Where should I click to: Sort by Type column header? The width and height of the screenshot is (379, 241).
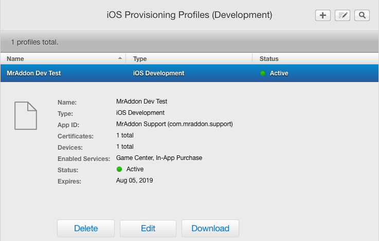140,59
